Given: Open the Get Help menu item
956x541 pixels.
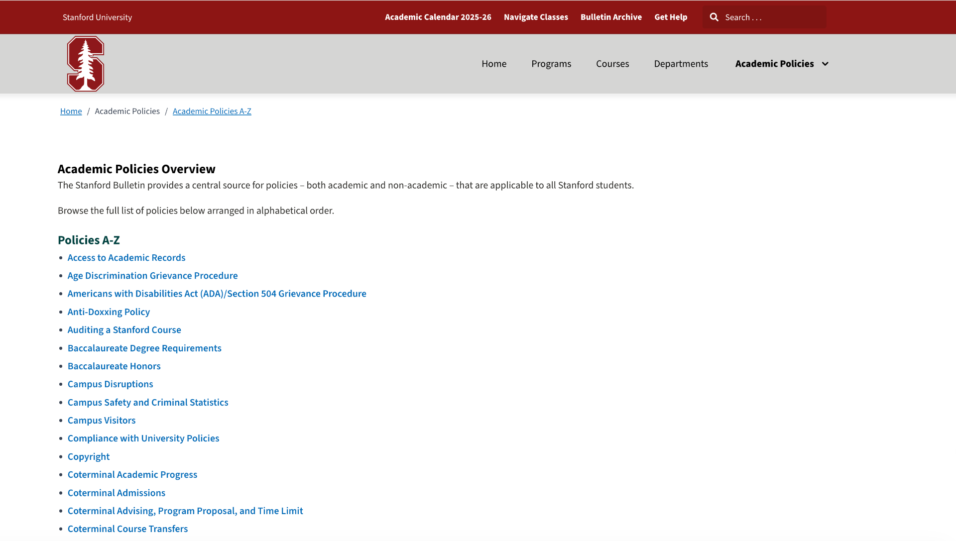Looking at the screenshot, I should tap(671, 17).
